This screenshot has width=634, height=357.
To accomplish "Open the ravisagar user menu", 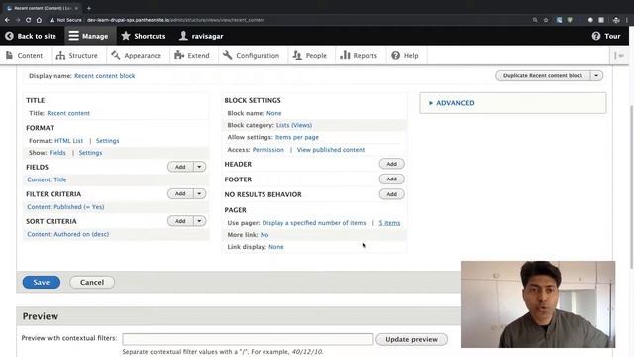I will pyautogui.click(x=201, y=36).
